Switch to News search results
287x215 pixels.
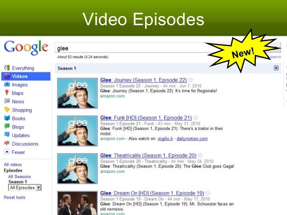click(x=18, y=102)
